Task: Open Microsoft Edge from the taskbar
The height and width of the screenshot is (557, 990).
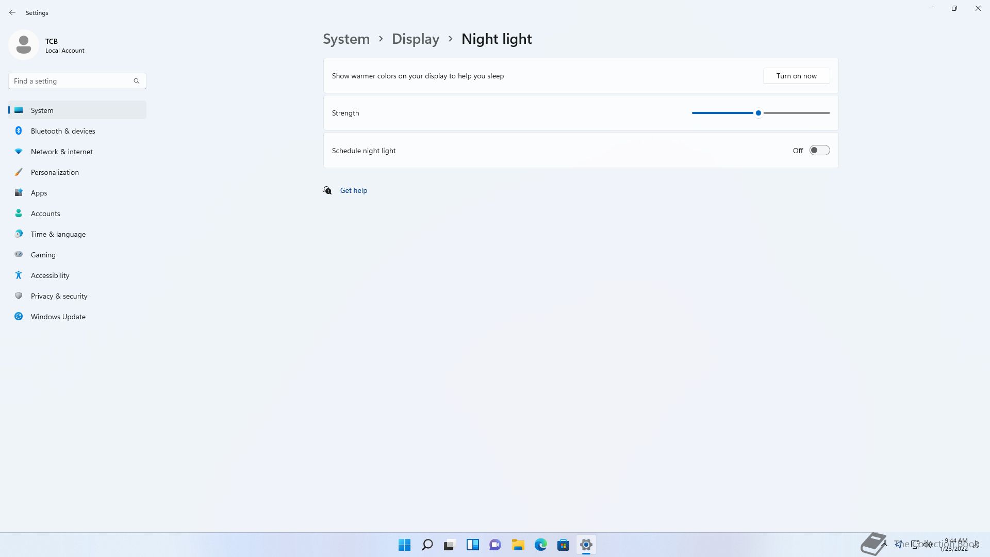Action: [540, 545]
